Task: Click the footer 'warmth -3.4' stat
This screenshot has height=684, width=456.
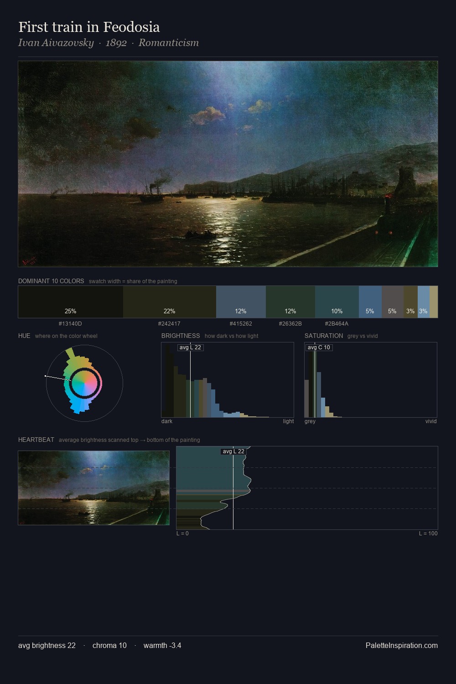Action: (162, 646)
